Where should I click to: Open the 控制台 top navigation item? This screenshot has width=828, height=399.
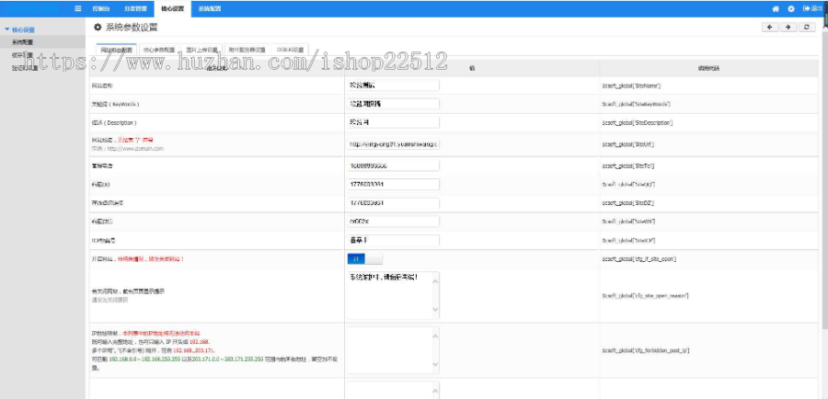tap(101, 9)
